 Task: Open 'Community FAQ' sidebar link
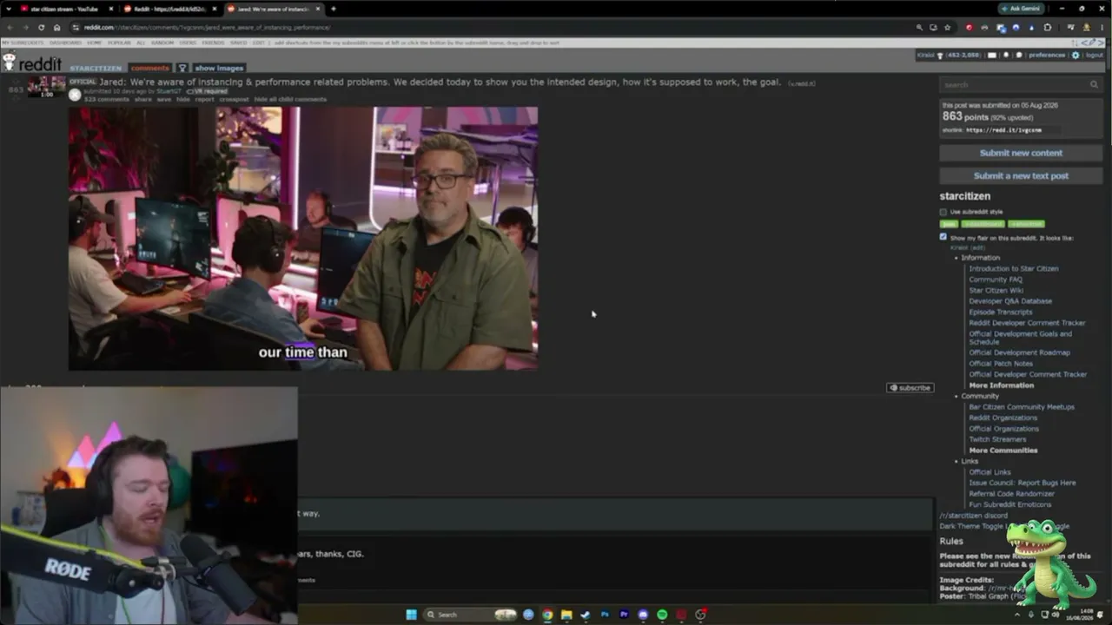[x=996, y=280]
